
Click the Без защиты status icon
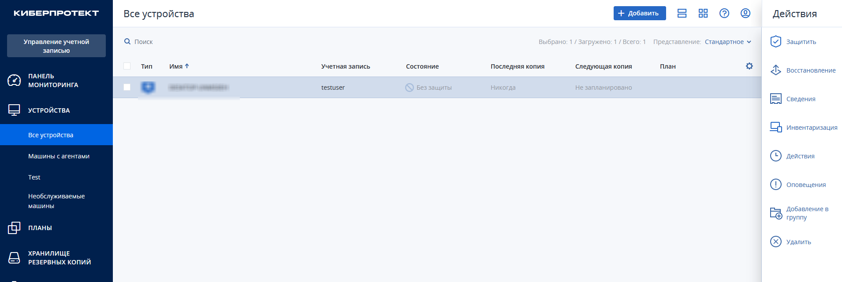click(x=410, y=88)
